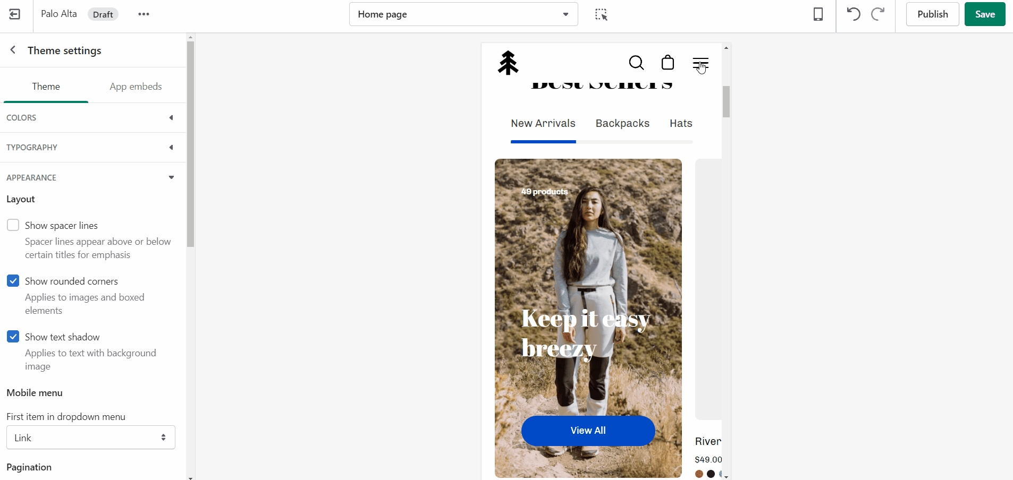
Task: Open search in the store preview
Action: pyautogui.click(x=636, y=63)
